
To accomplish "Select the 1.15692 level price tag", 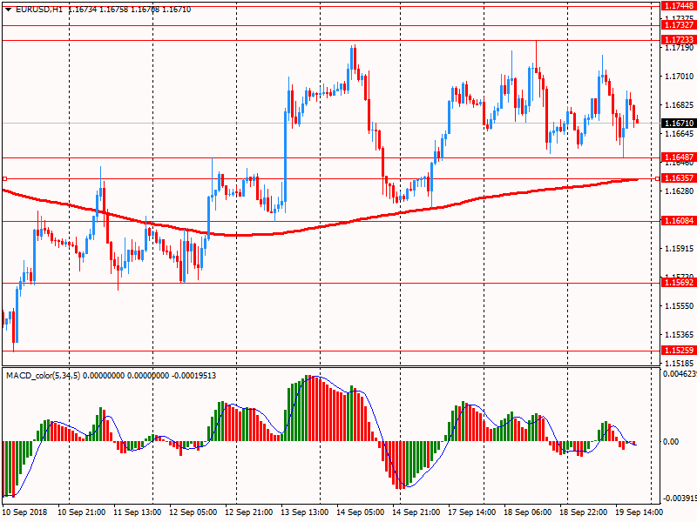I will click(x=678, y=283).
